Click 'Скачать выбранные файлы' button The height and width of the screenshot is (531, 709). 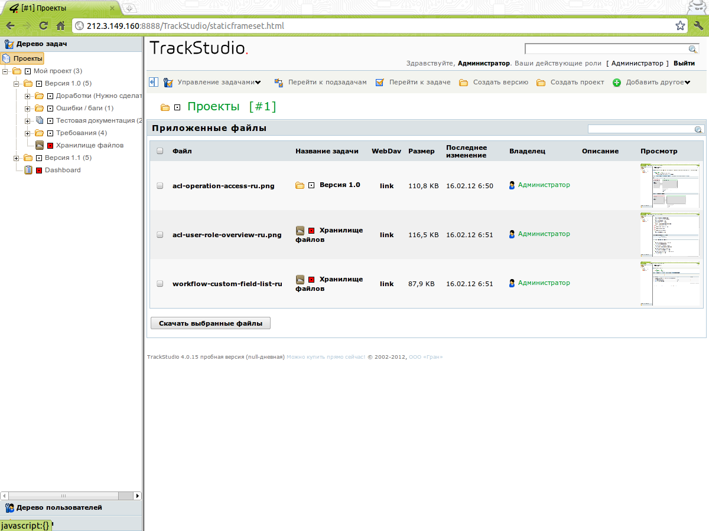(x=211, y=323)
